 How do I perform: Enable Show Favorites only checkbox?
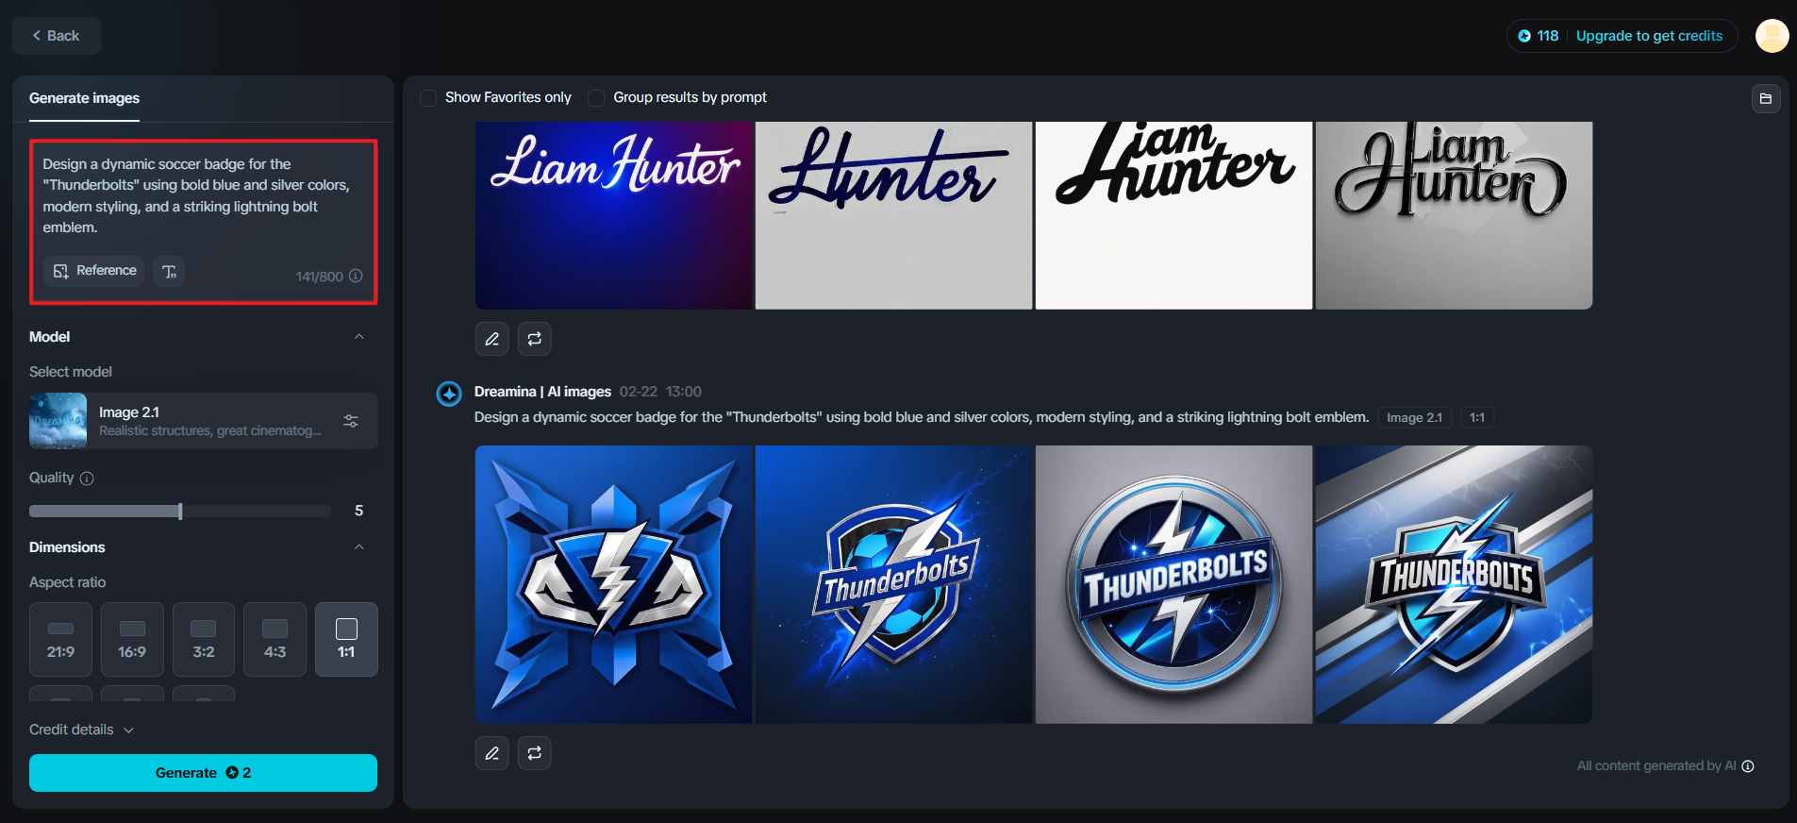pyautogui.click(x=428, y=98)
